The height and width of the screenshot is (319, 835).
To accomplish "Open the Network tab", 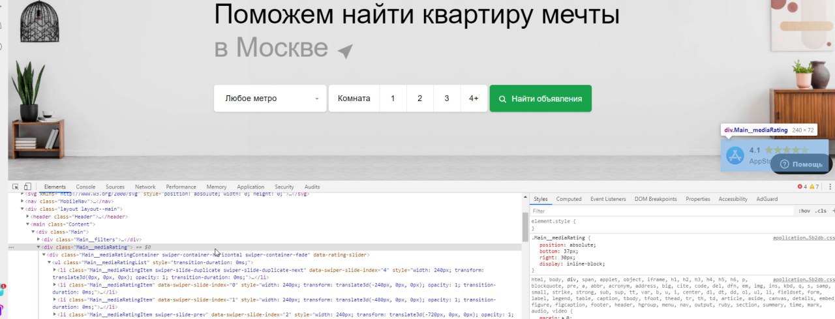I will [145, 187].
